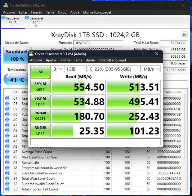
Task: Click status icon for attribute A5
Action: click(x=7, y=141)
